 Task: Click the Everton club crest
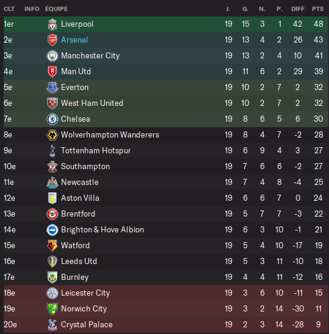(52, 88)
